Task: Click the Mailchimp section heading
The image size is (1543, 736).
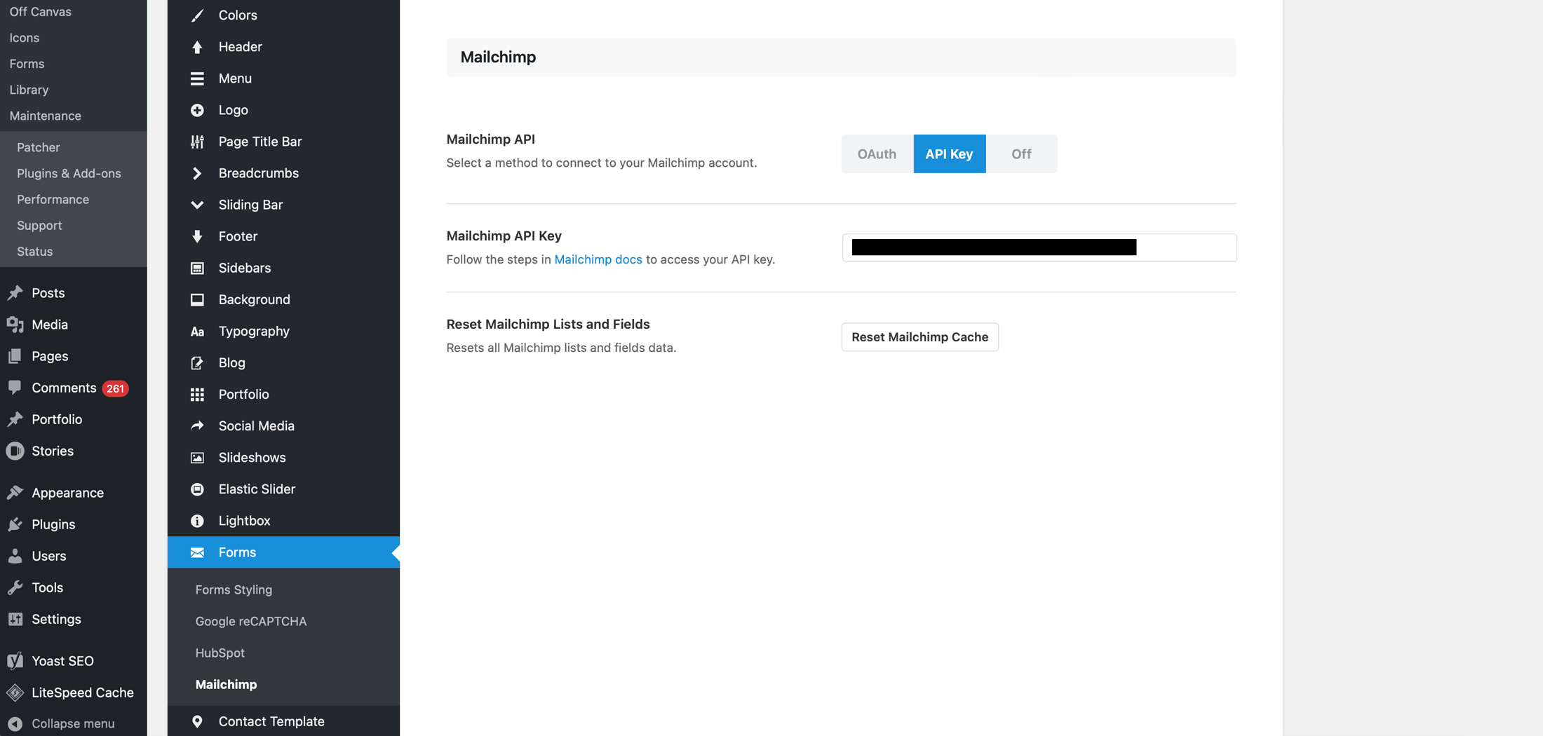Action: [x=498, y=57]
